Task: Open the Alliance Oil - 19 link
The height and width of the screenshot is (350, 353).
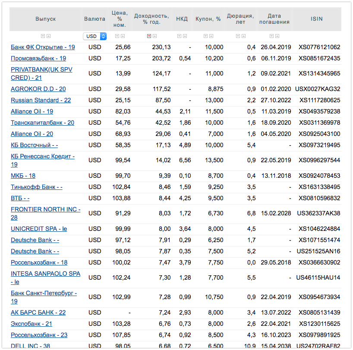Action: point(32,112)
